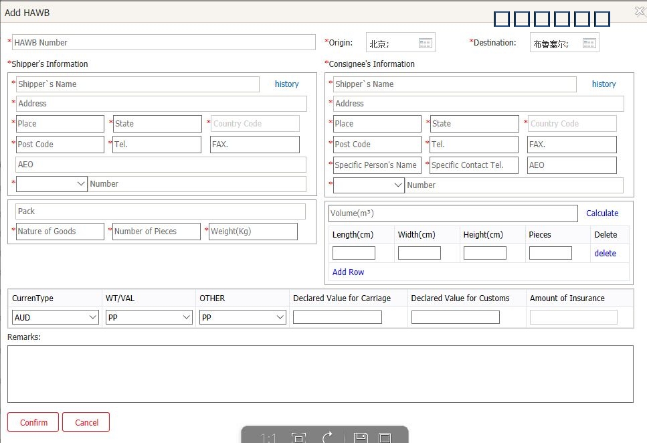
Task: Click the Calculate volume link
Action: [602, 213]
